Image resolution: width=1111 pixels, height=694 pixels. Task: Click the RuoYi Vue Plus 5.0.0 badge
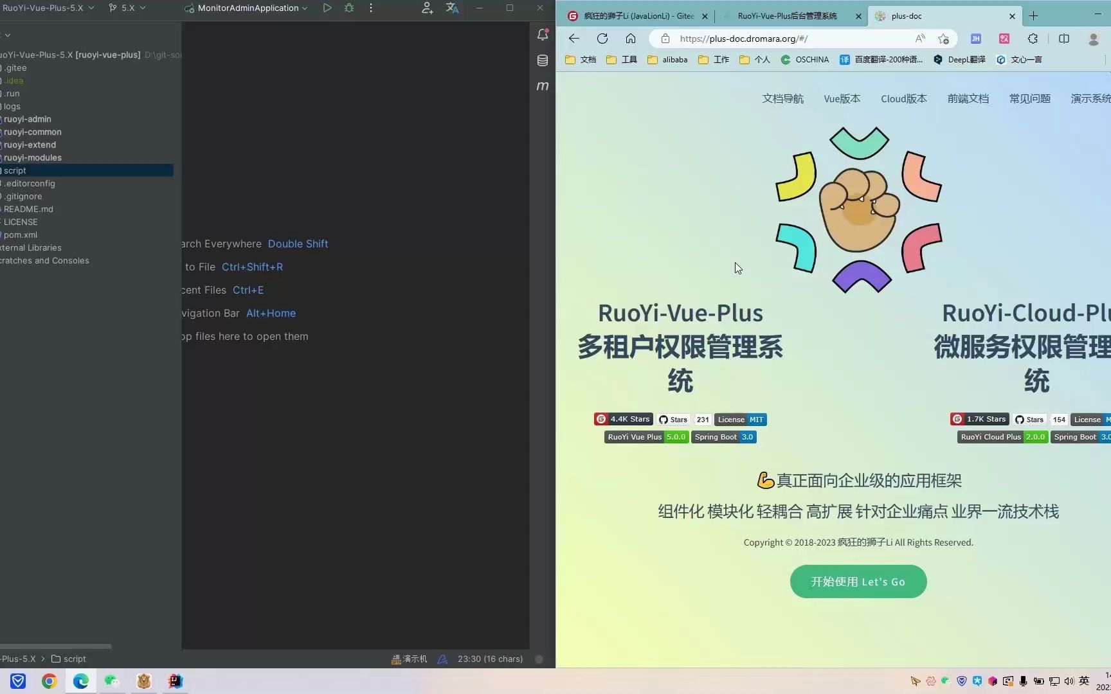(646, 437)
